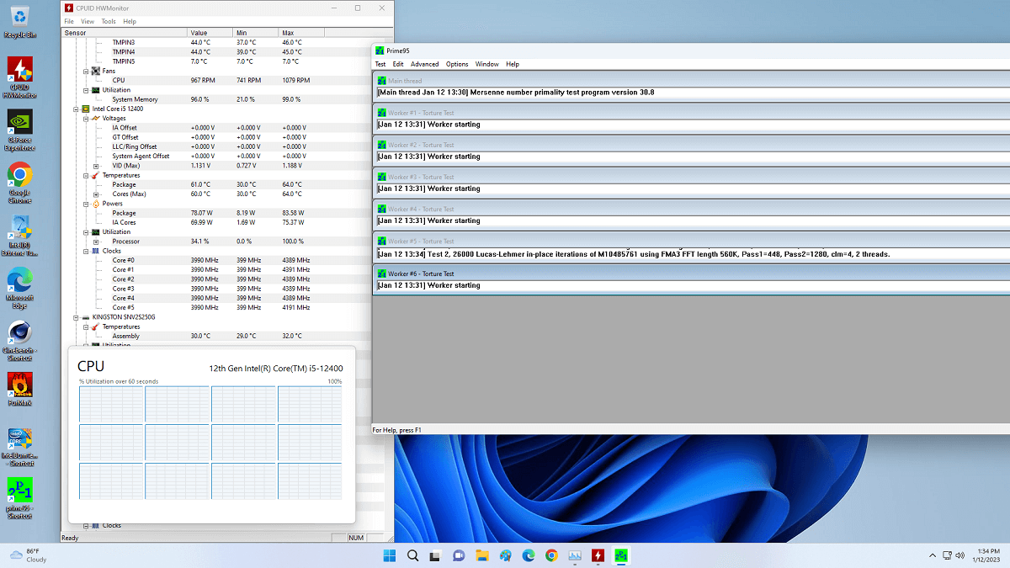Collapse the Intel Core i5 Temperatures node
This screenshot has height=568, width=1010.
(x=86, y=175)
